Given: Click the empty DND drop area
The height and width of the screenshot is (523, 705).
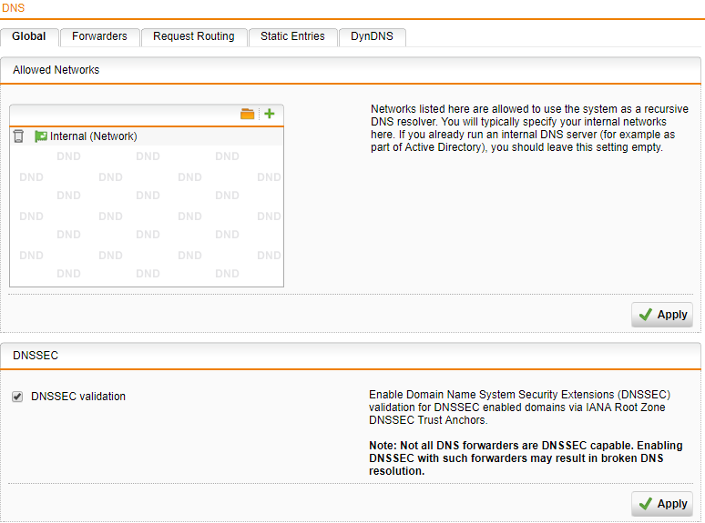Looking at the screenshot, I should (x=146, y=216).
